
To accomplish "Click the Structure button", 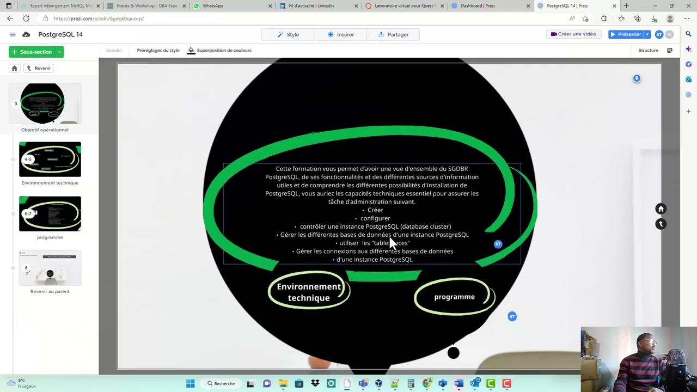I will point(648,50).
